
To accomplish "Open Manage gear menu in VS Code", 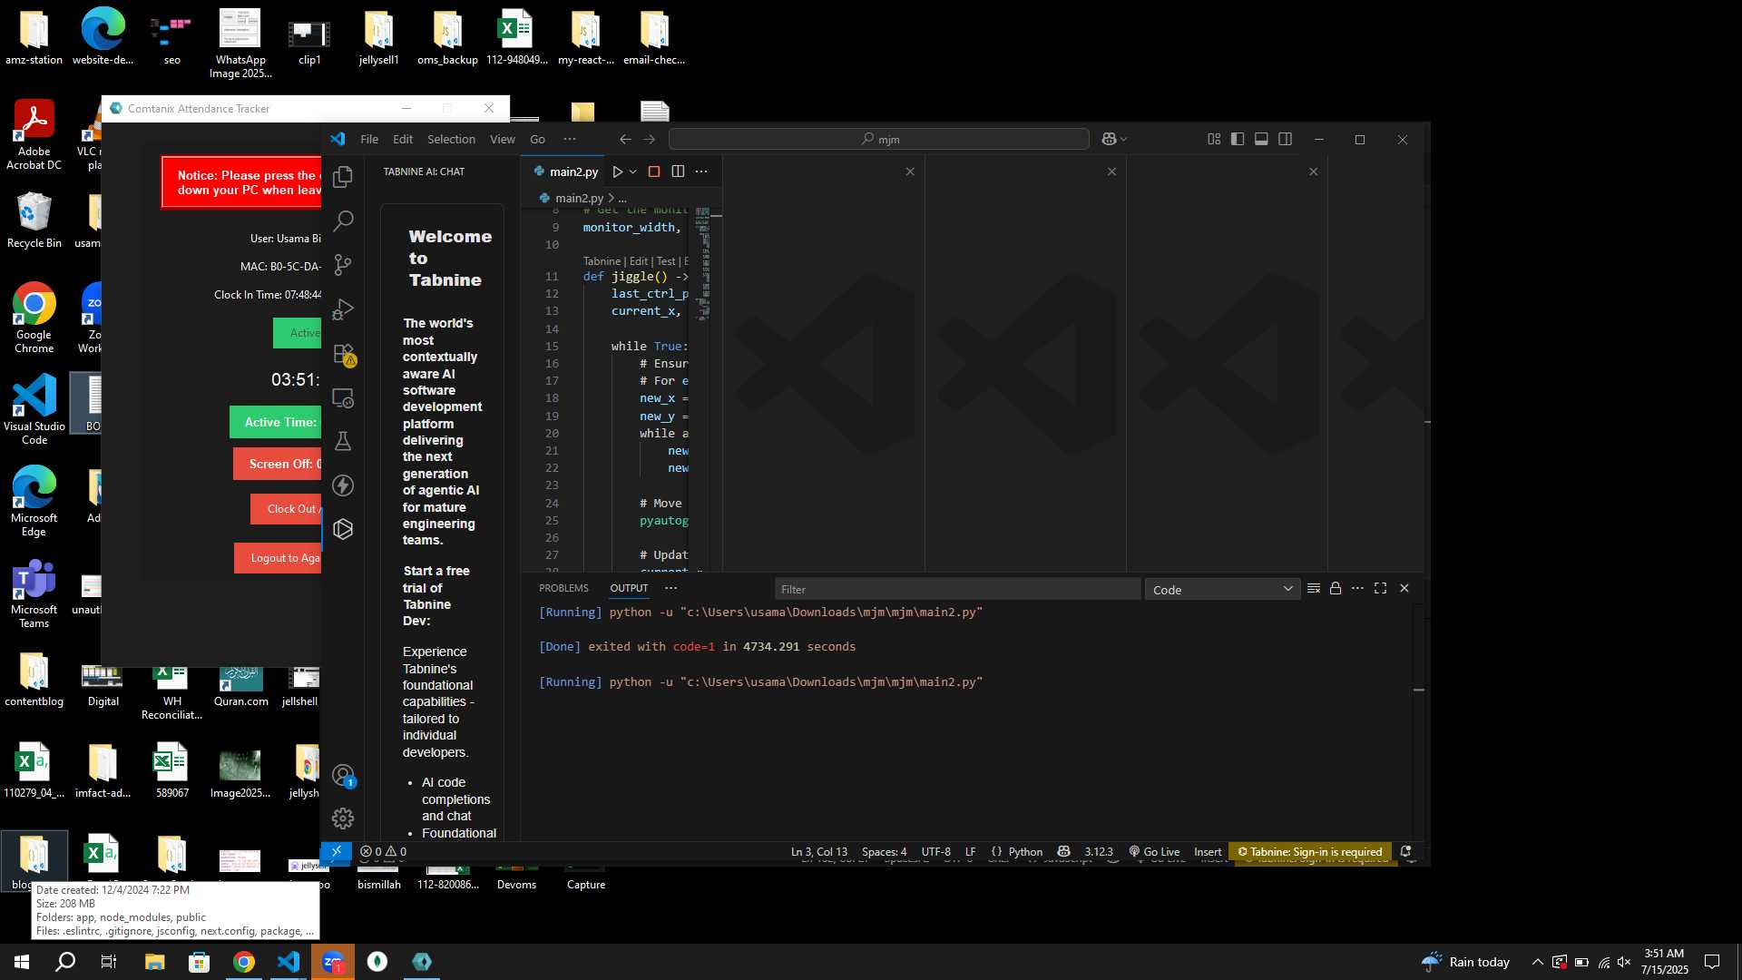I will click(x=343, y=818).
